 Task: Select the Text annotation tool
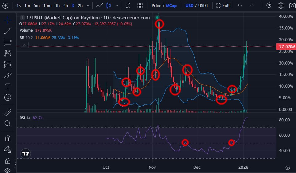(8, 87)
